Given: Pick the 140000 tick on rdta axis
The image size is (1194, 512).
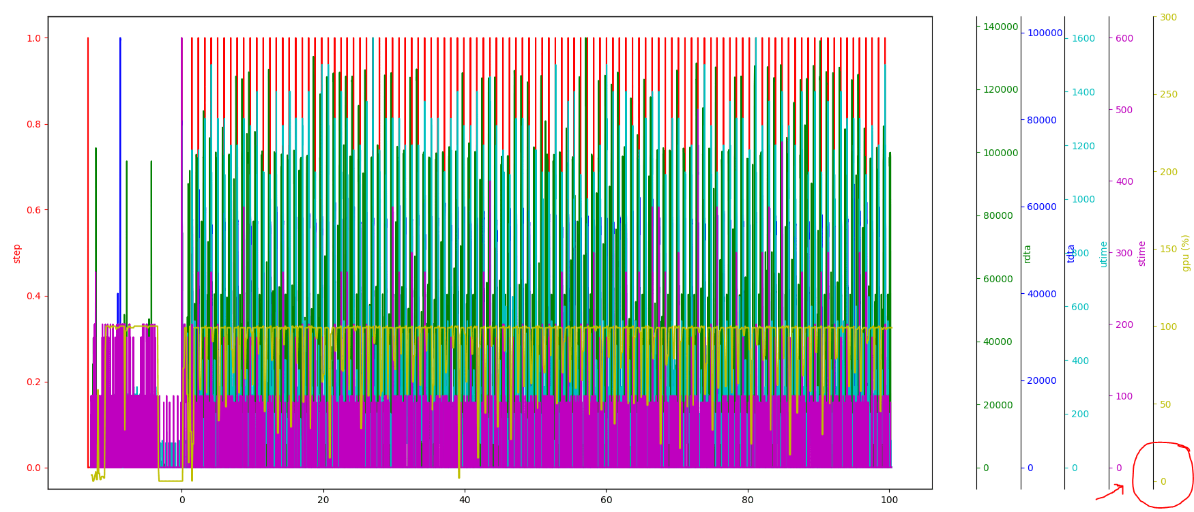Looking at the screenshot, I should click(x=1001, y=27).
